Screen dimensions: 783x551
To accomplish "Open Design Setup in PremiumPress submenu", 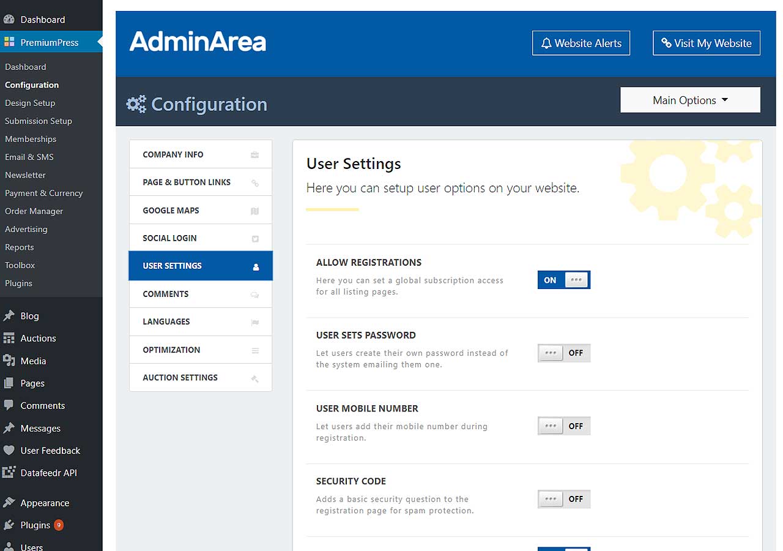I will (x=30, y=103).
